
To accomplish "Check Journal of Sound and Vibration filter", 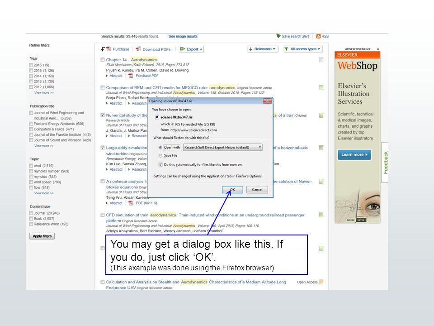I will (31, 140).
